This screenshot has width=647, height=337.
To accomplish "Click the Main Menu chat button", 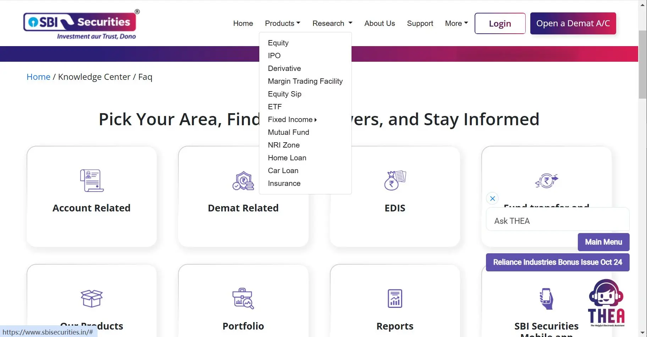I will point(604,242).
